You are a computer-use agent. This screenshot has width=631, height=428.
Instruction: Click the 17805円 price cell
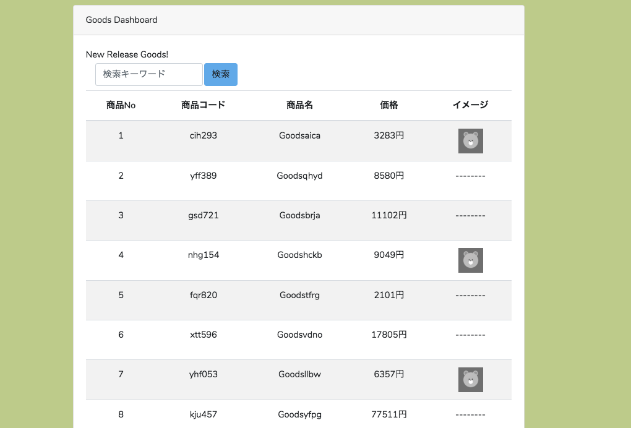tap(388, 335)
